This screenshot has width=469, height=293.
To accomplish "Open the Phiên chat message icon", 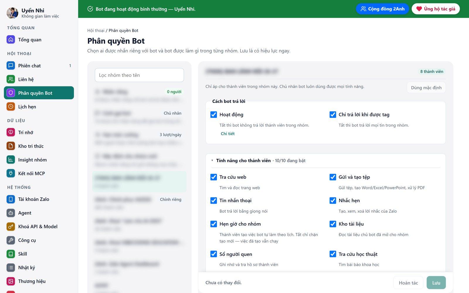I will (11, 66).
